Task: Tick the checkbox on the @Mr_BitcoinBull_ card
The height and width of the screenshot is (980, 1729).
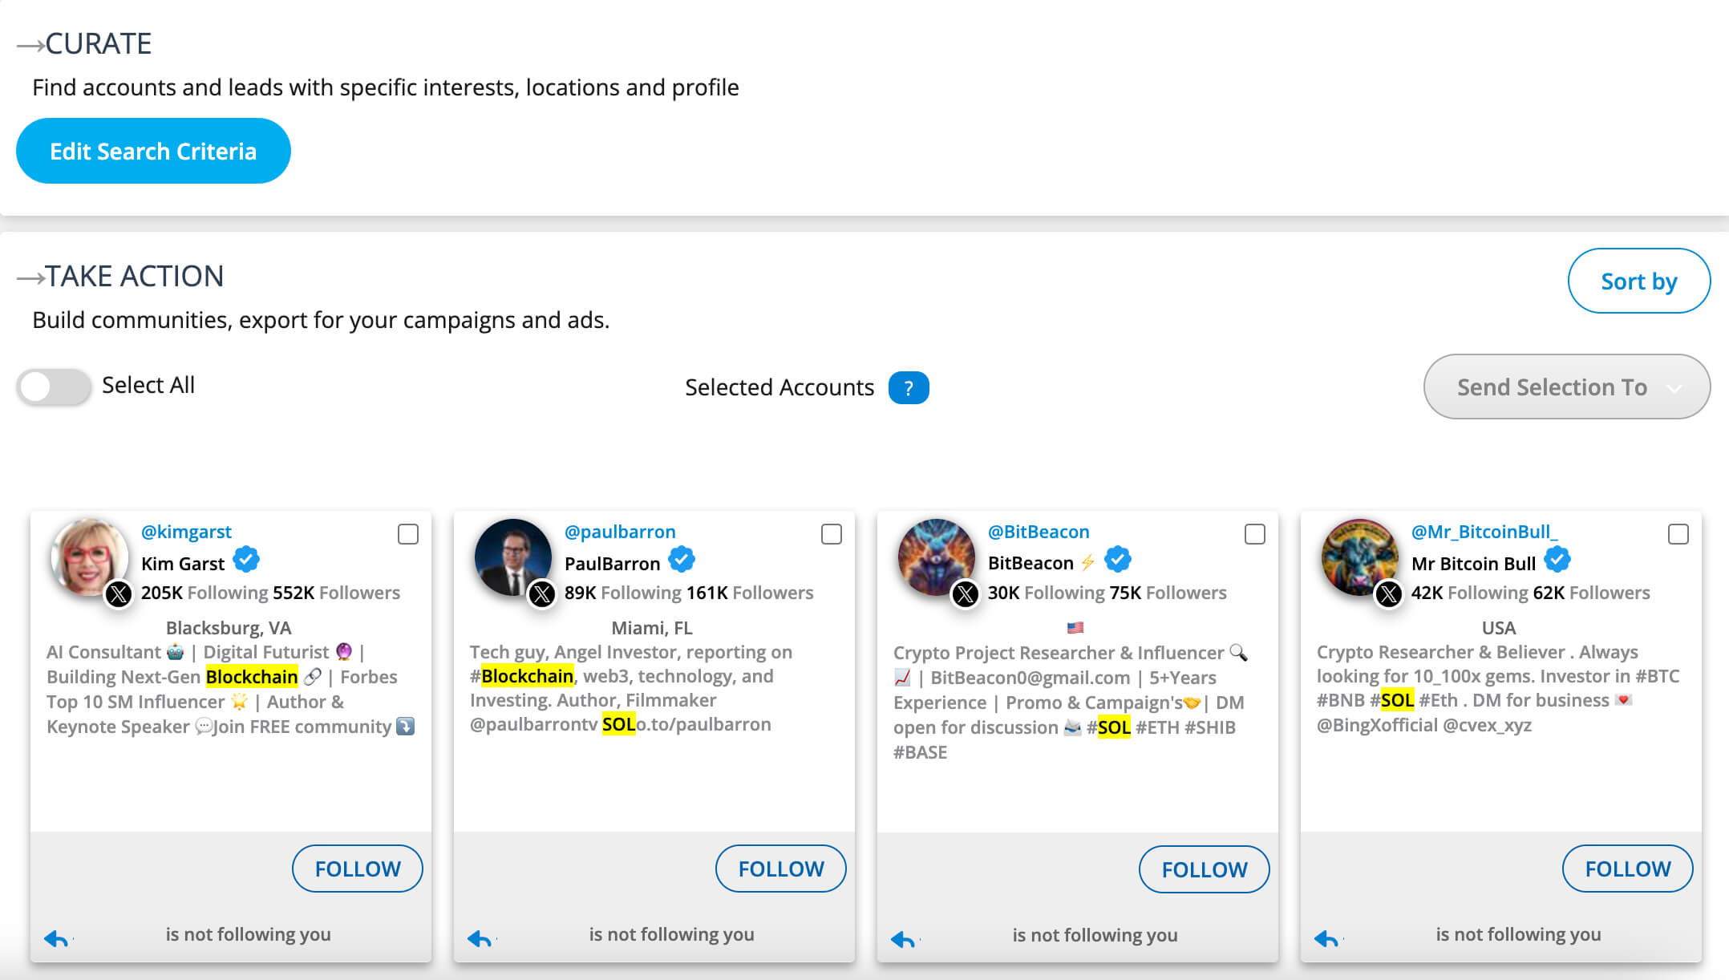Action: click(1678, 534)
